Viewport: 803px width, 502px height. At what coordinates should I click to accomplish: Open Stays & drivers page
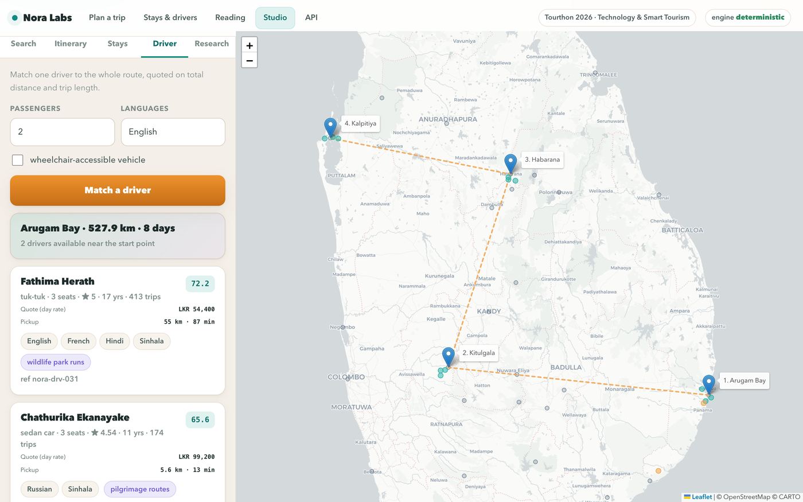[170, 18]
